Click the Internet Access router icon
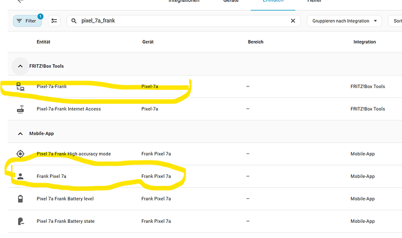This screenshot has width=402, height=238. click(20, 109)
